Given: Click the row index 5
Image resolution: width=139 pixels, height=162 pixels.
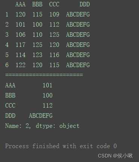Looking at the screenshot, I should tap(7, 55).
